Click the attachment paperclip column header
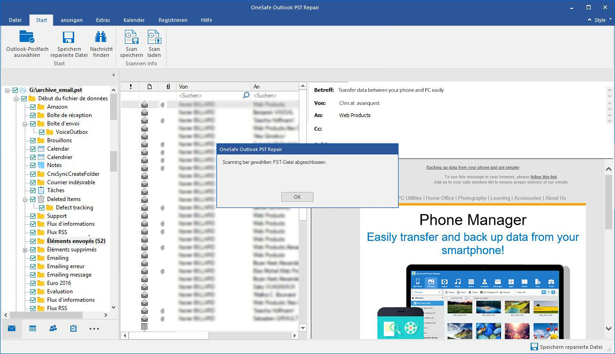This screenshot has height=354, width=615. point(168,87)
